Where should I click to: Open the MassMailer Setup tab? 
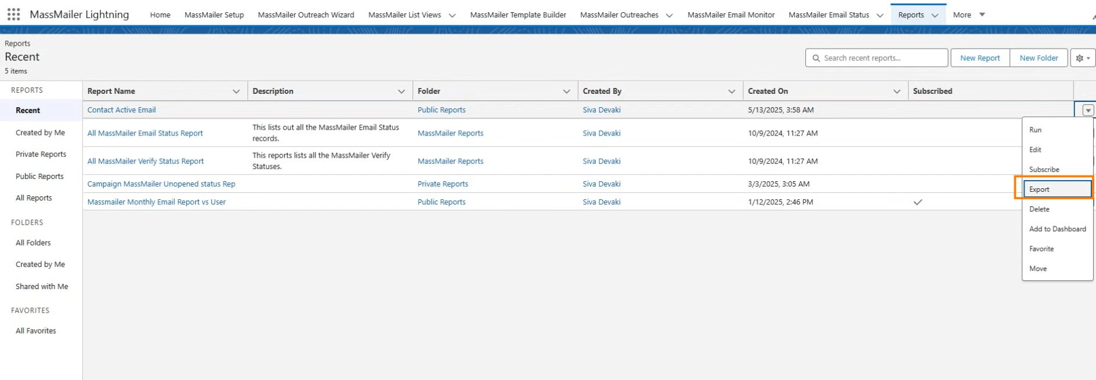[214, 15]
